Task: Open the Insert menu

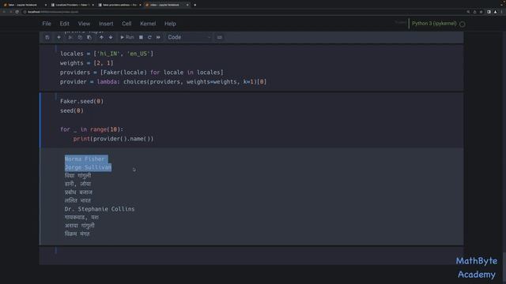Action: pos(106,24)
